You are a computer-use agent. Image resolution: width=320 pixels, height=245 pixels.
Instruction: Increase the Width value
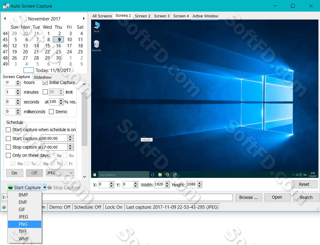[x=167, y=183]
